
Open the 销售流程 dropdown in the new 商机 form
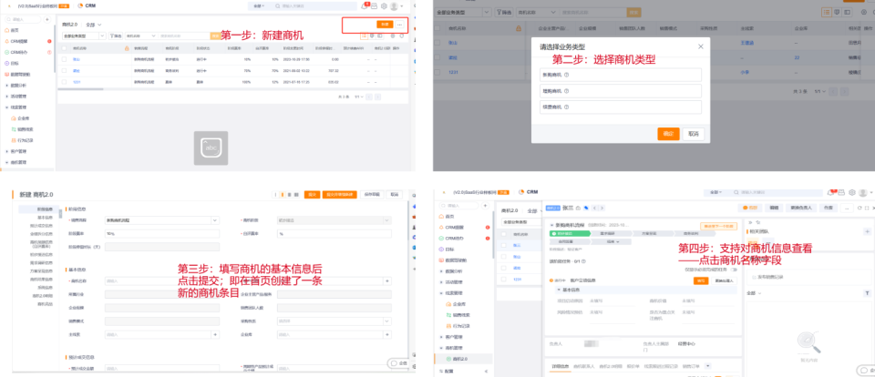point(162,220)
